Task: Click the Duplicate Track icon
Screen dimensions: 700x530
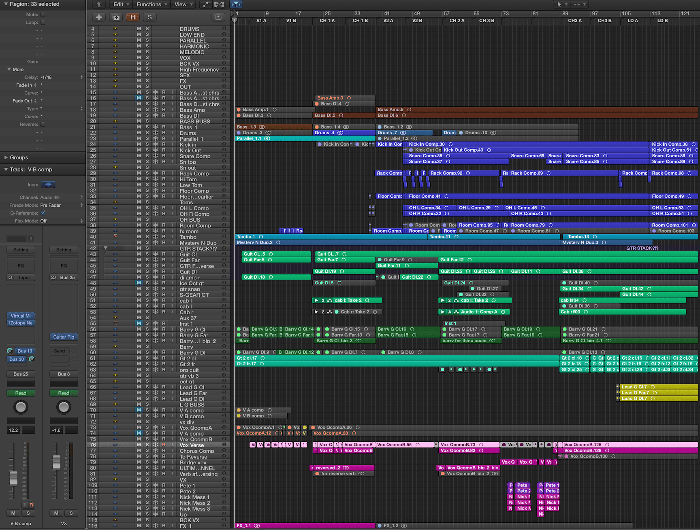Action: [116, 17]
